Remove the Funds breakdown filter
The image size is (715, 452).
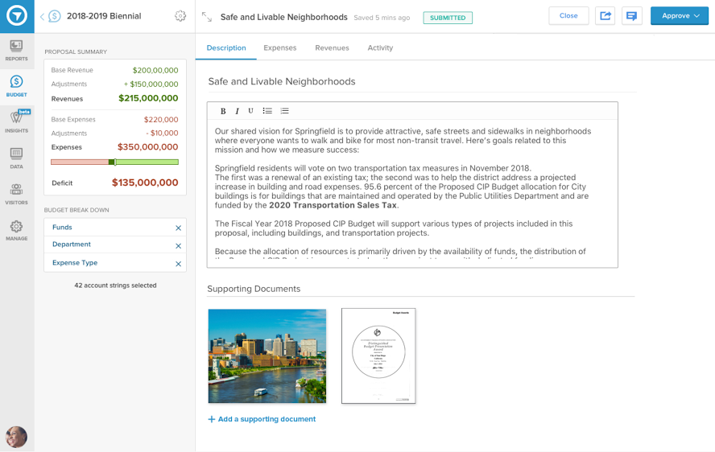178,228
